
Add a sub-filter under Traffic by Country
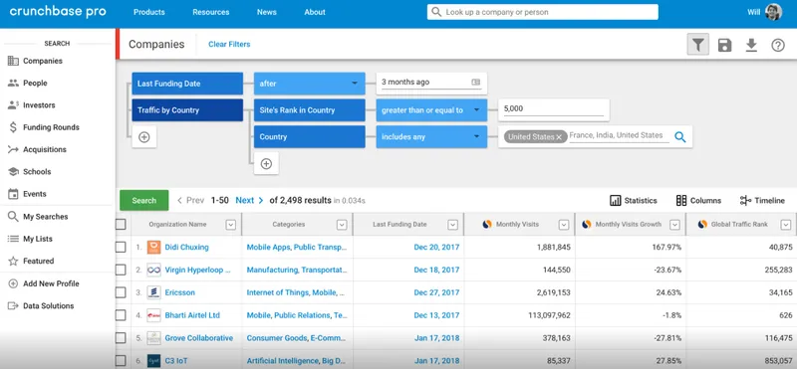(x=266, y=164)
